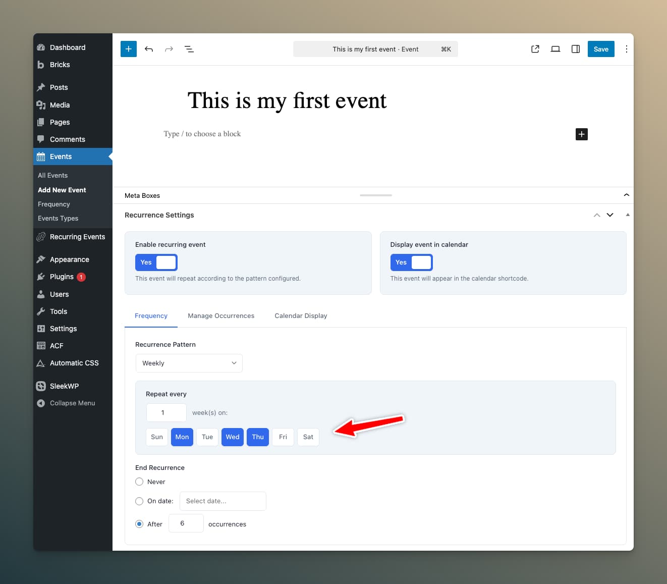This screenshot has height=584, width=667.
Task: Open the Document Overview list icon
Action: (189, 49)
